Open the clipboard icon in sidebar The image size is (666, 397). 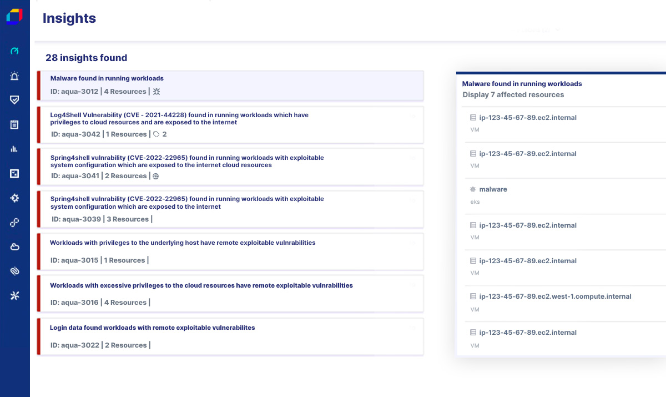15,124
